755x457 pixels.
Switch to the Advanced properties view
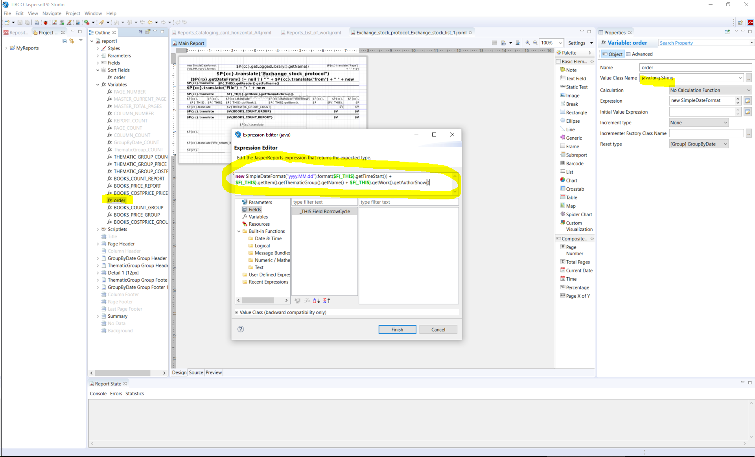pos(639,54)
